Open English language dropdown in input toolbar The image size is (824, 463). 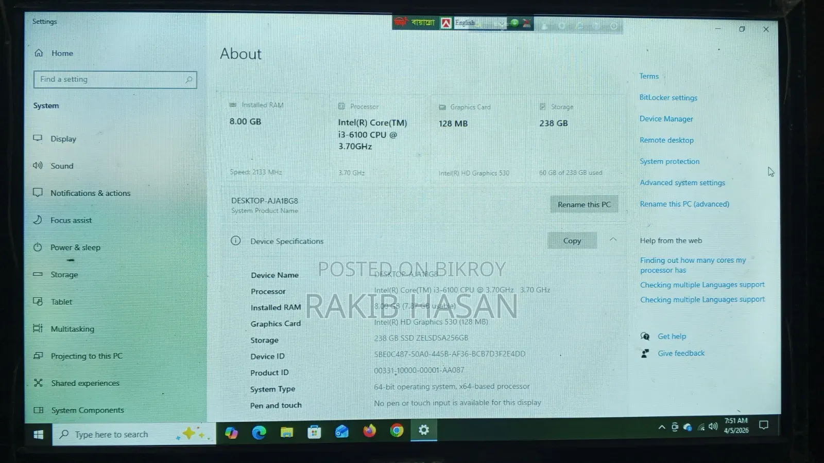[479, 23]
